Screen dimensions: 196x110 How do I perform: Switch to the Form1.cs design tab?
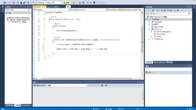[x=53, y=7]
